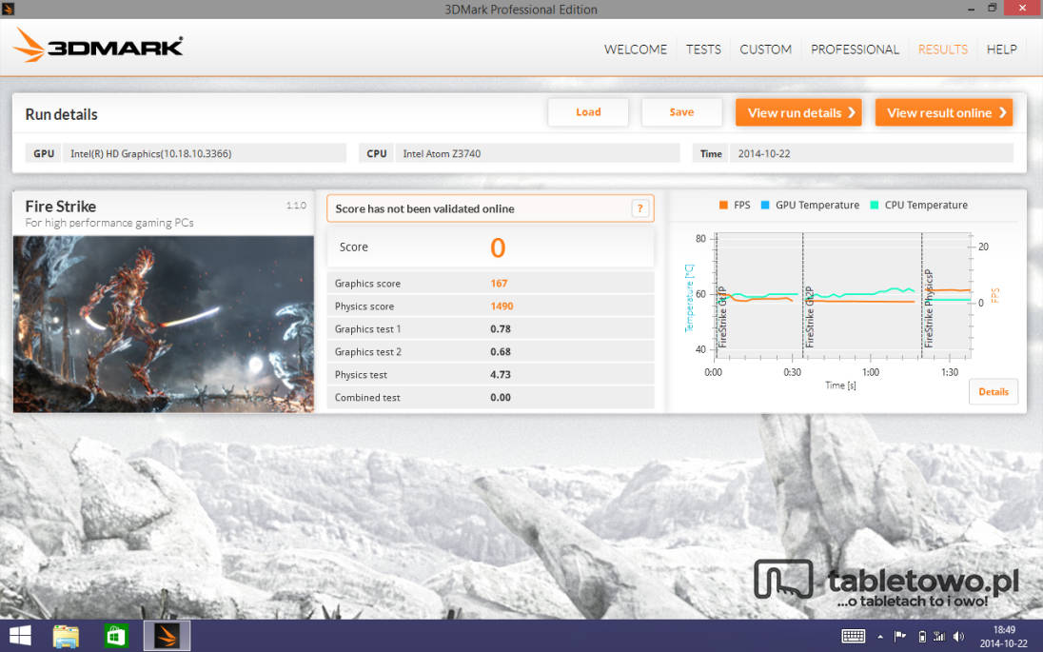Click the GPU field Intel(R) HD Graphics

point(205,153)
